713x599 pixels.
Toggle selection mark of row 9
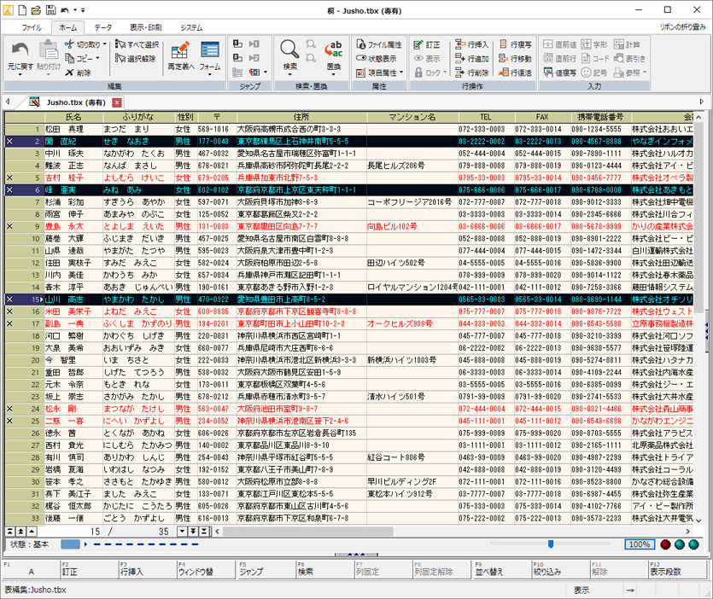click(9, 226)
